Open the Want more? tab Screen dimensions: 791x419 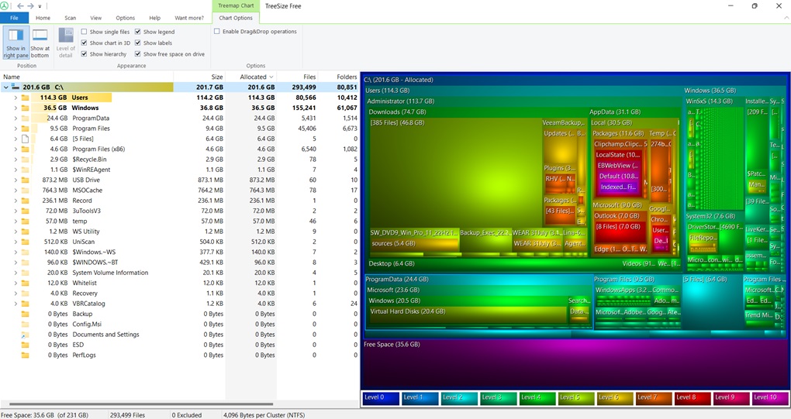[189, 18]
